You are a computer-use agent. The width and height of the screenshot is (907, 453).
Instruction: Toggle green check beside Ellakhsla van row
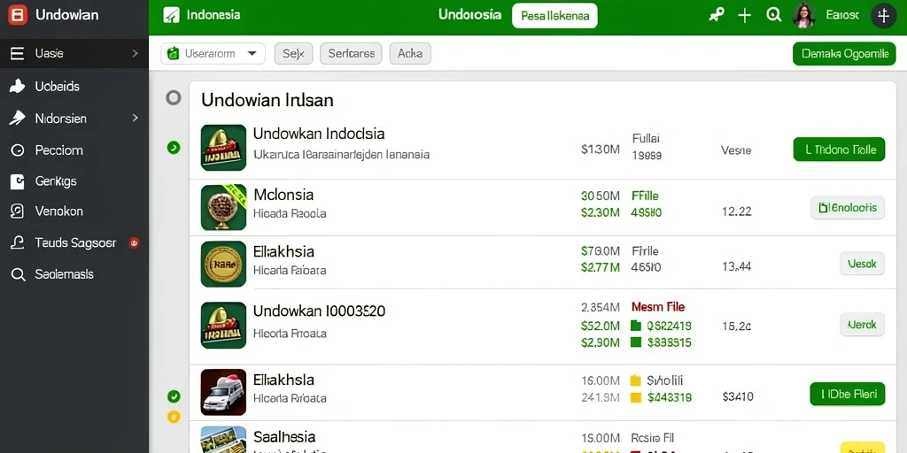click(174, 396)
